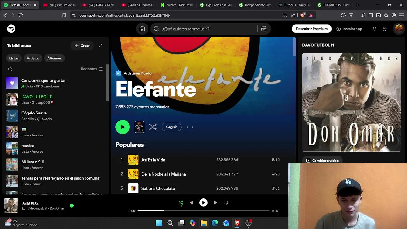
Task: Skip to previous track
Action: tap(191, 203)
